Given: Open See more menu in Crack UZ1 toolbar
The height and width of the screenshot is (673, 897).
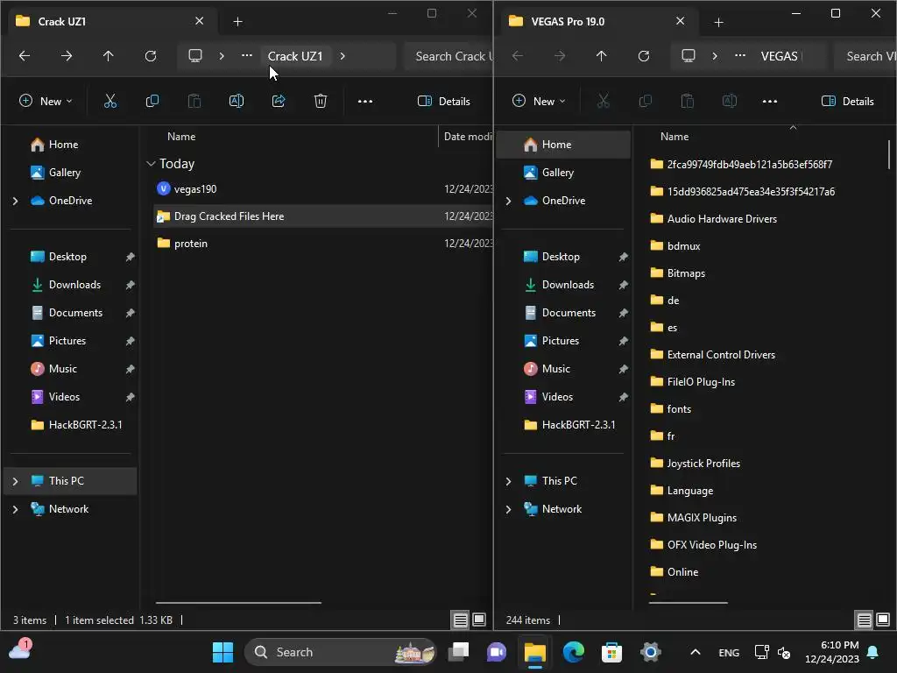Looking at the screenshot, I should coord(365,102).
